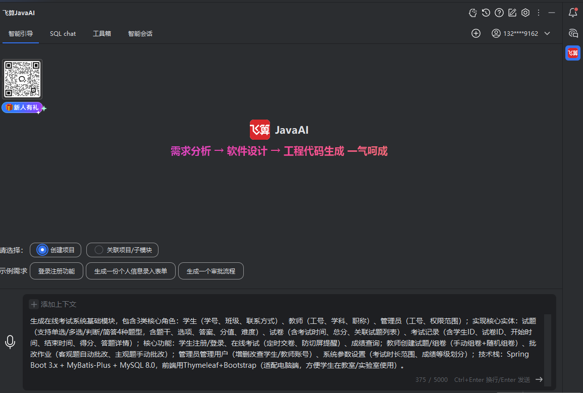Click the send arrow icon
Image resolution: width=583 pixels, height=393 pixels.
(x=539, y=379)
